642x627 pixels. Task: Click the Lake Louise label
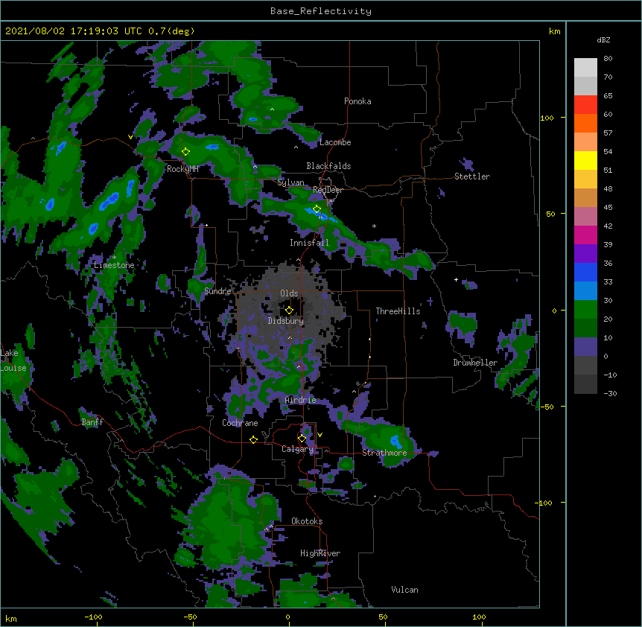coord(13,360)
